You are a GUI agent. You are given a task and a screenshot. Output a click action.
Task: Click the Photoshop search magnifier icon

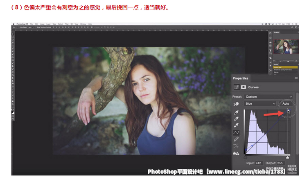tap(292, 27)
